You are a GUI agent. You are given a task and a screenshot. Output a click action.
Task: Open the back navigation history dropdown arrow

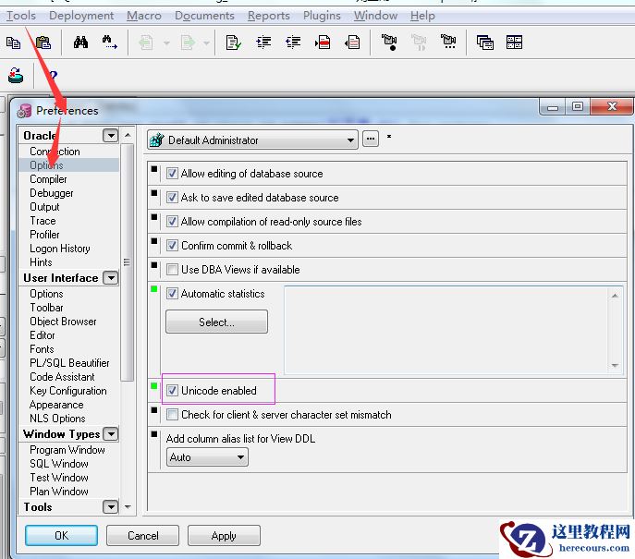point(166,43)
